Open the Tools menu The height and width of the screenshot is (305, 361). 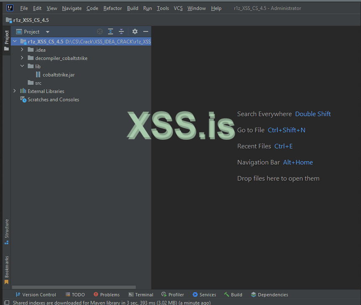click(x=163, y=8)
